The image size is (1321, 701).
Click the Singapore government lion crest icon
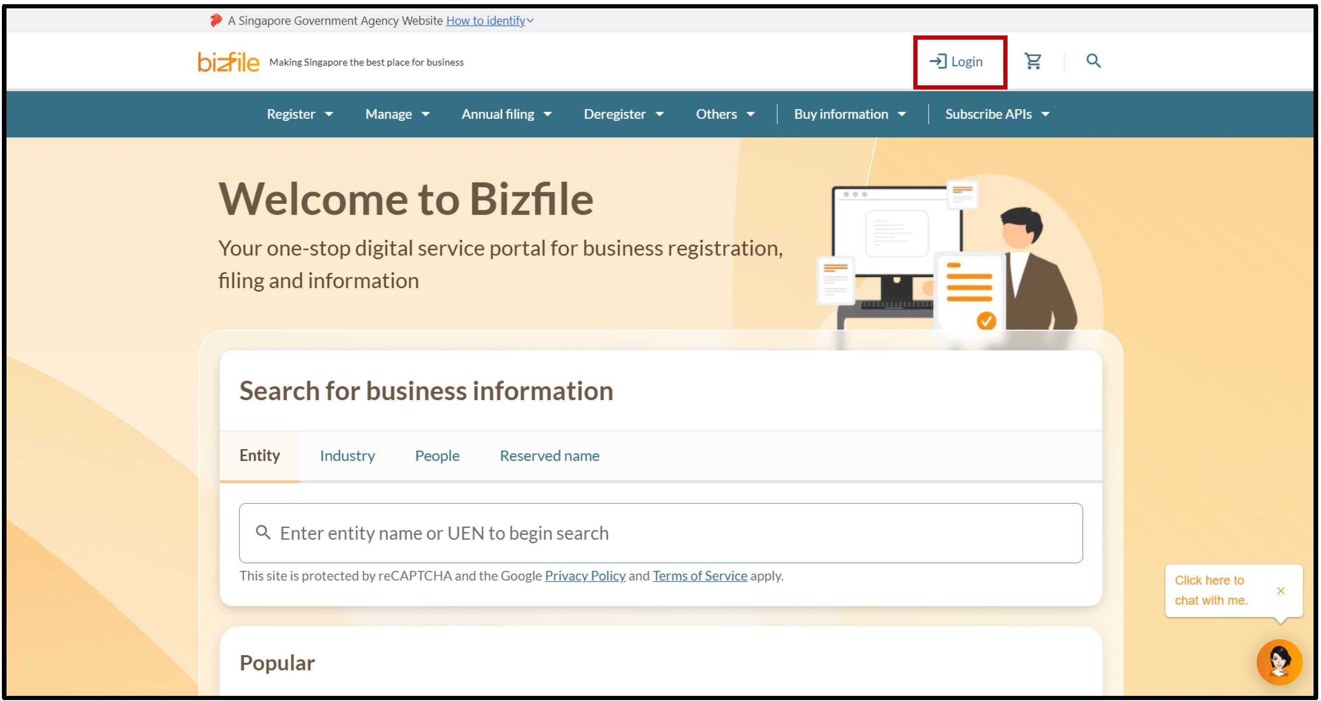coord(216,21)
